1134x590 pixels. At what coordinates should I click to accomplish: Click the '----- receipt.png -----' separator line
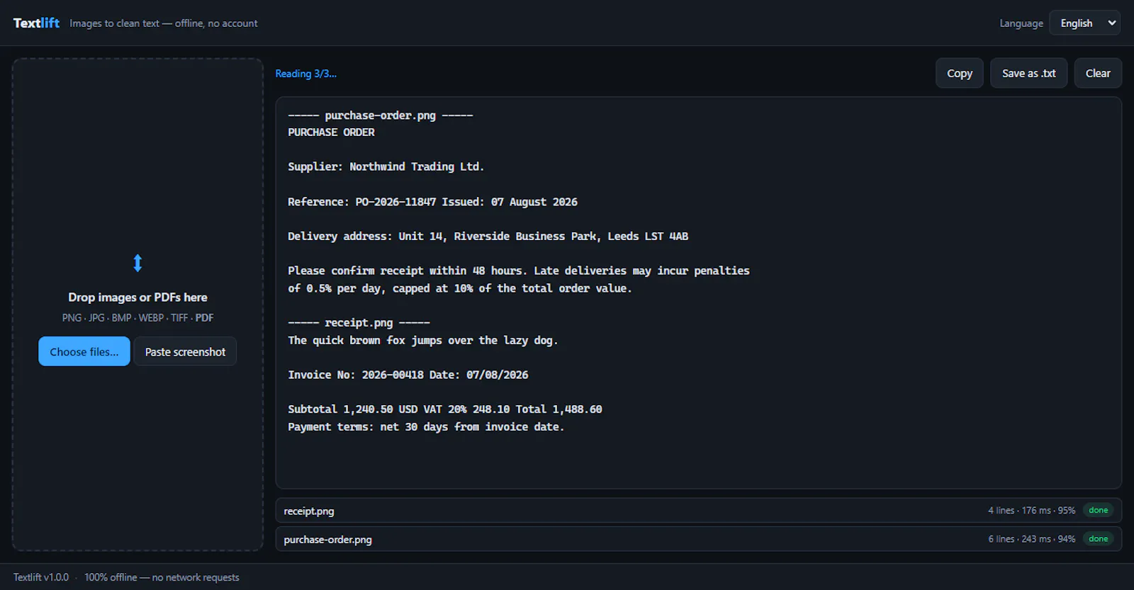point(359,323)
